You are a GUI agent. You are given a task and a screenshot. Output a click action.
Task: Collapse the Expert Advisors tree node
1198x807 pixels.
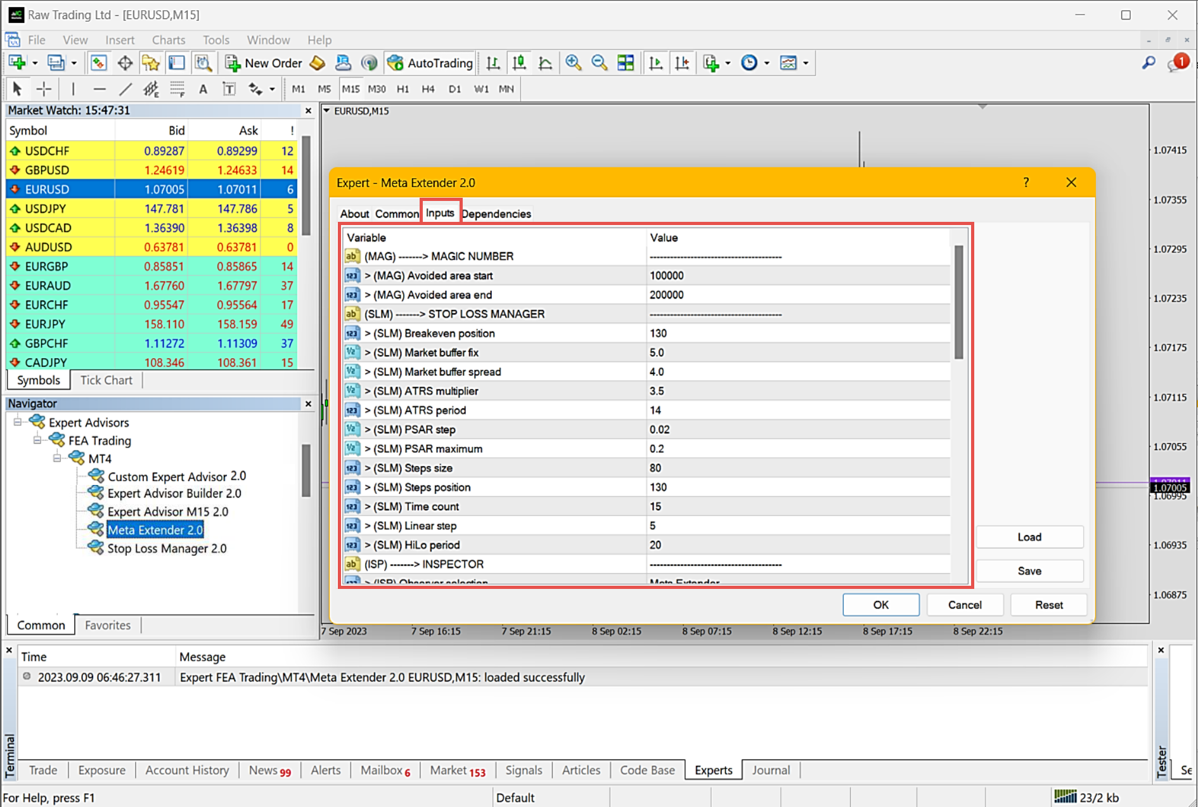18,422
